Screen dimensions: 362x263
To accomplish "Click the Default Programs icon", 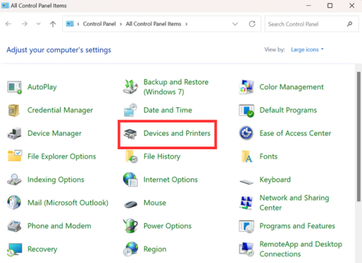I will click(246, 110).
